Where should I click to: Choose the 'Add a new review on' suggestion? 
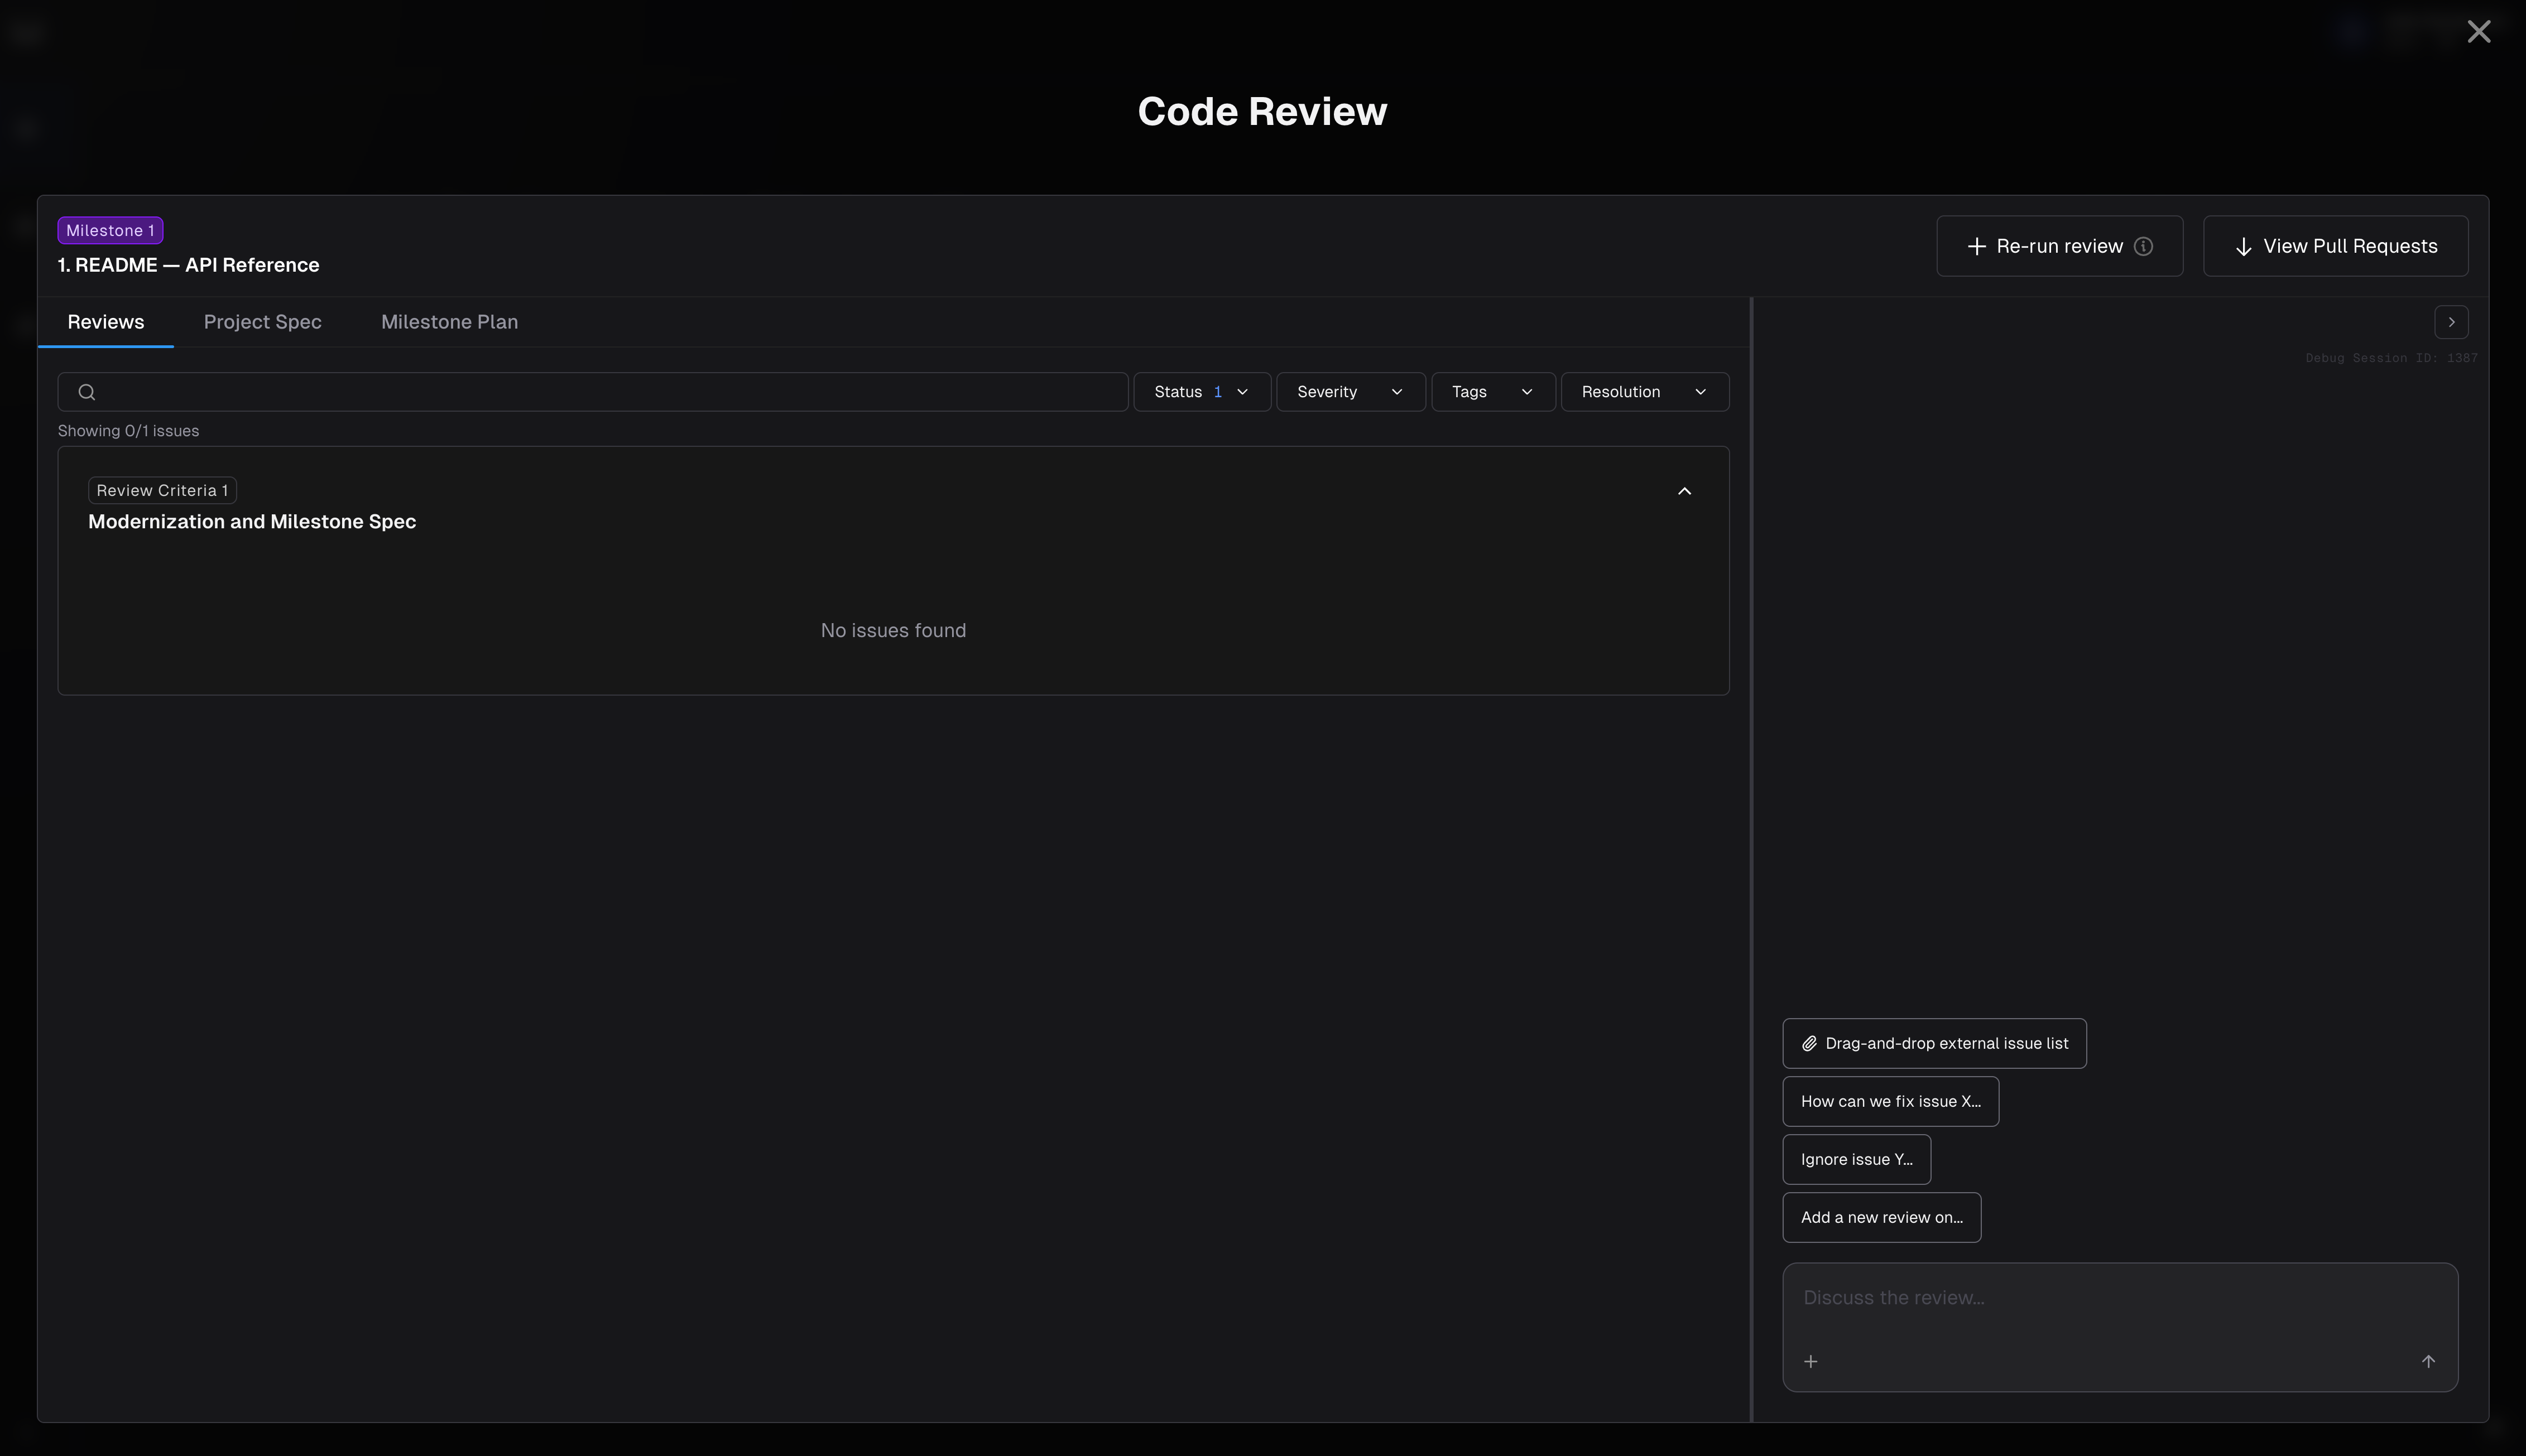pyautogui.click(x=1881, y=1217)
